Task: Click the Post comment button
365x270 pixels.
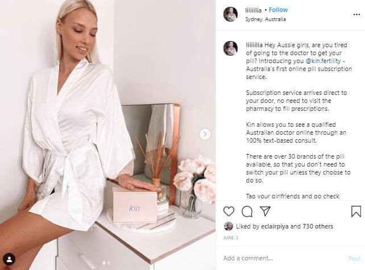Action: [x=354, y=259]
